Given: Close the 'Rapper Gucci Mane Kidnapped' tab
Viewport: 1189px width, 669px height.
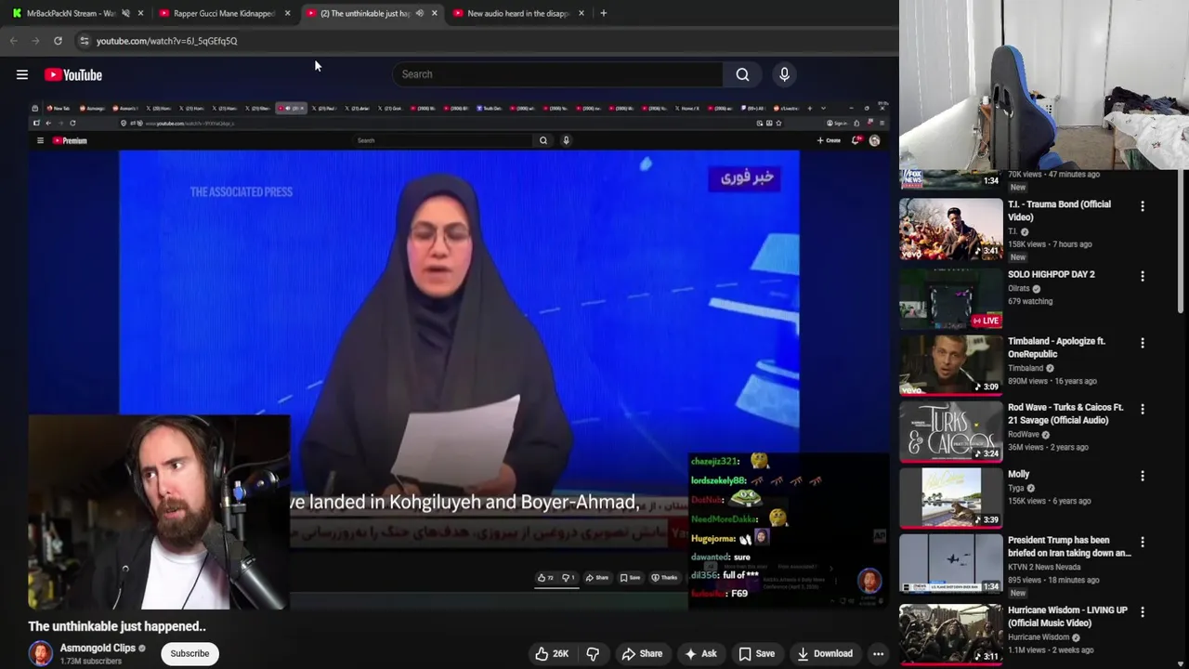Looking at the screenshot, I should [287, 13].
